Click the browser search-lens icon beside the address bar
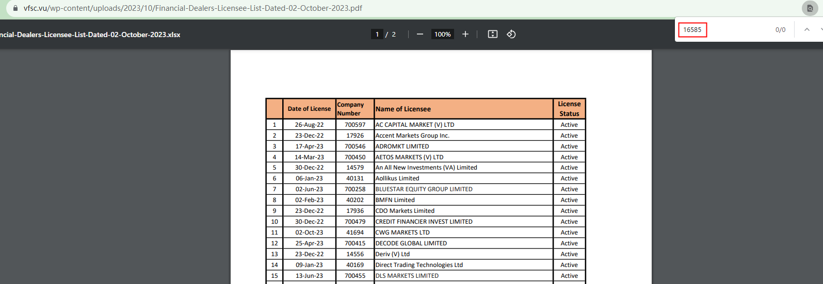 click(810, 8)
